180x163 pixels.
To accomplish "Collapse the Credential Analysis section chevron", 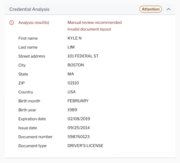I will 168,9.
